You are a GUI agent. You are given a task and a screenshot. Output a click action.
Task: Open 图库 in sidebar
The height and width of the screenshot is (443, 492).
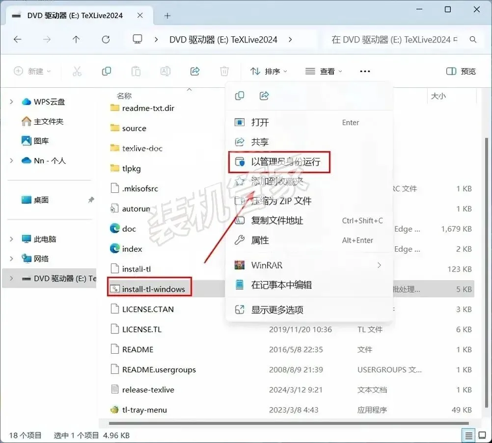(35, 141)
